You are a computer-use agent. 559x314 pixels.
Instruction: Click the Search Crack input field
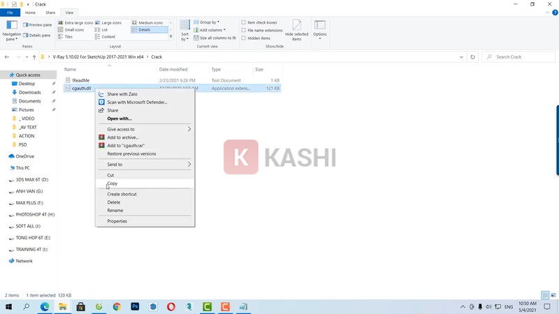tap(521, 57)
